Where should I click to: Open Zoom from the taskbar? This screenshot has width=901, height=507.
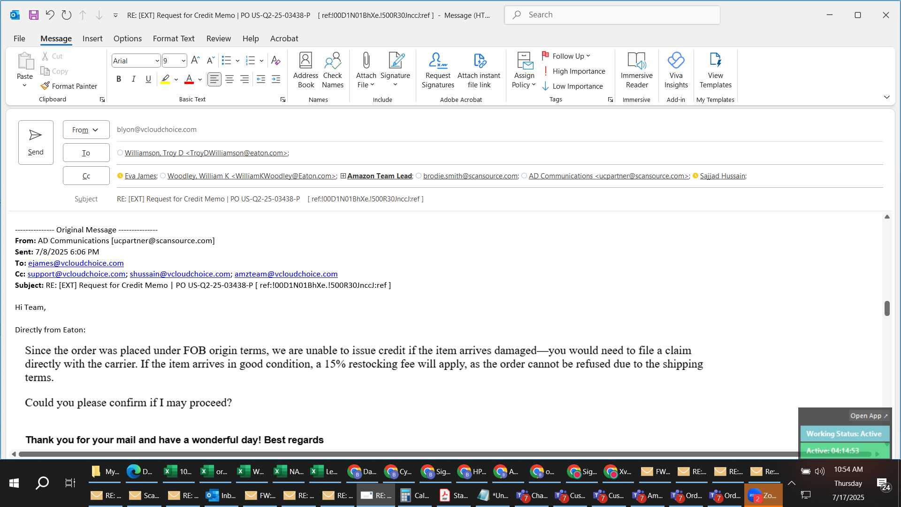click(x=763, y=495)
